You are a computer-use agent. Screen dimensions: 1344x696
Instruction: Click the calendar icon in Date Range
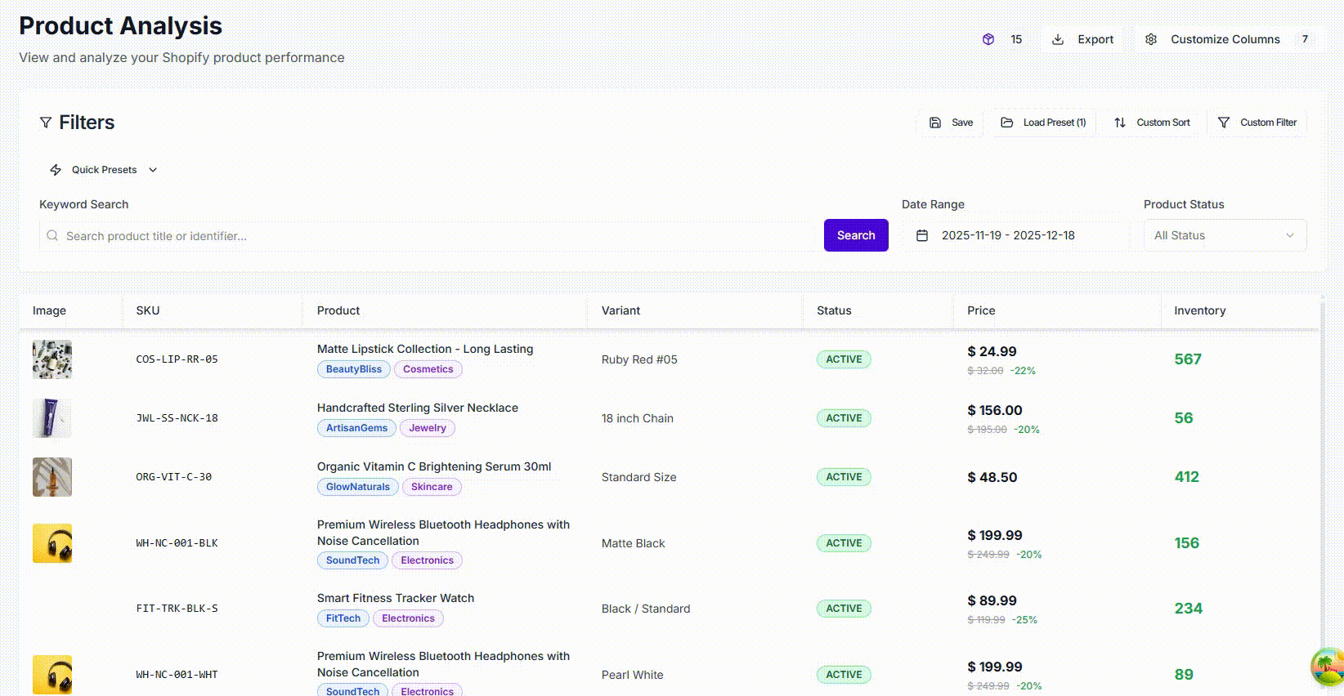pos(922,235)
